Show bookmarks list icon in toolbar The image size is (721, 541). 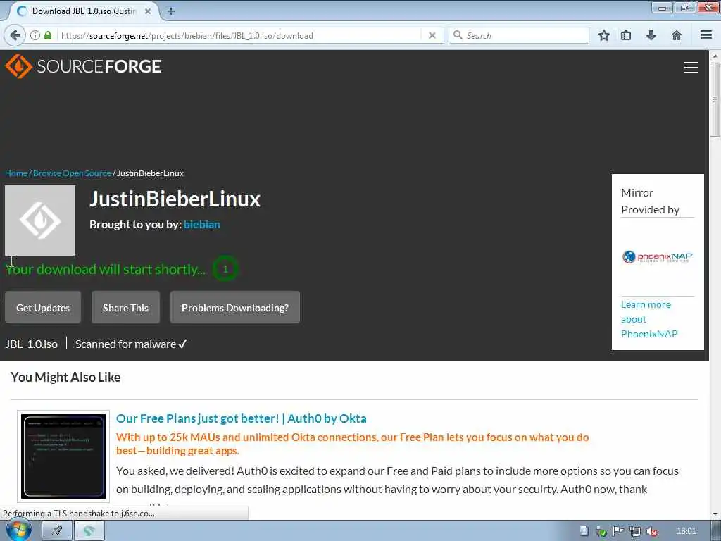626,35
